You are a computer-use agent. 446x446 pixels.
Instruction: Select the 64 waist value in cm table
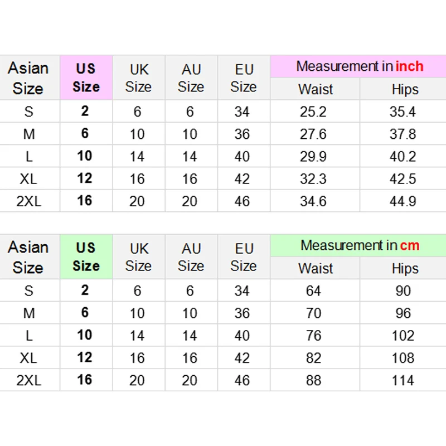[x=313, y=291]
